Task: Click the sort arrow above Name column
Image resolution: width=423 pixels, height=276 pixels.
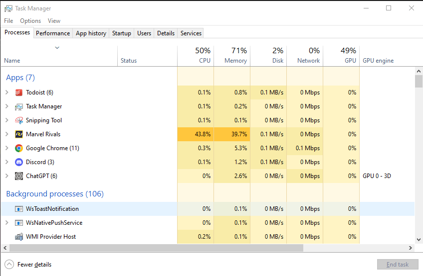Action: tap(57, 48)
